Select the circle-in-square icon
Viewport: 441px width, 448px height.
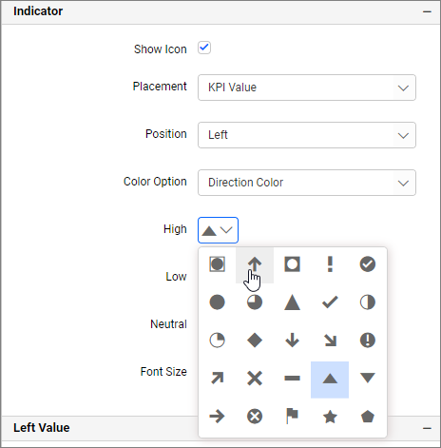tap(217, 264)
